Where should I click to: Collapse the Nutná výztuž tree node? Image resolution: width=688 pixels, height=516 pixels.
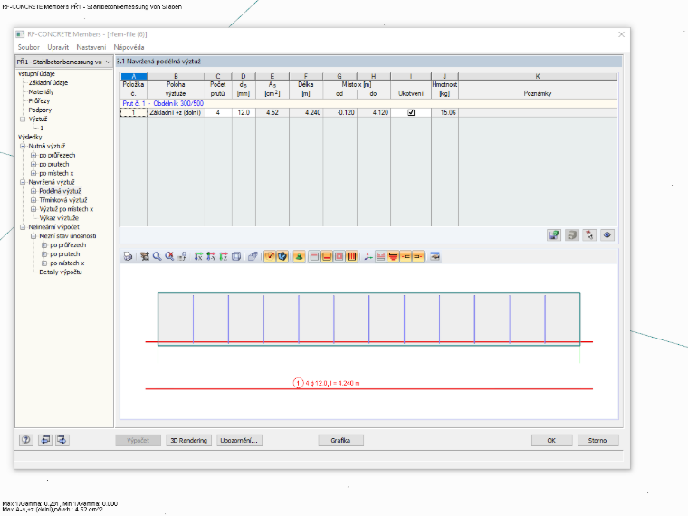(x=23, y=146)
